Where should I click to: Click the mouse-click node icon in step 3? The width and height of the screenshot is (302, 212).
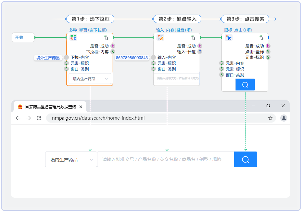coord(229,38)
